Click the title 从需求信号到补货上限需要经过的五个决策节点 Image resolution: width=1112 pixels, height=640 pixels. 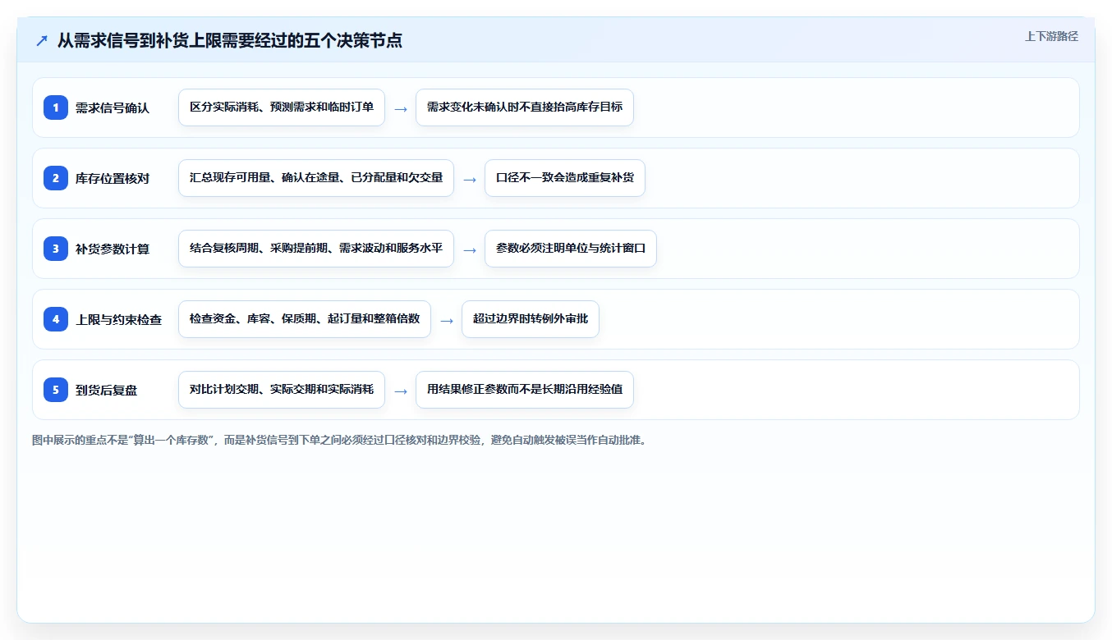[230, 40]
